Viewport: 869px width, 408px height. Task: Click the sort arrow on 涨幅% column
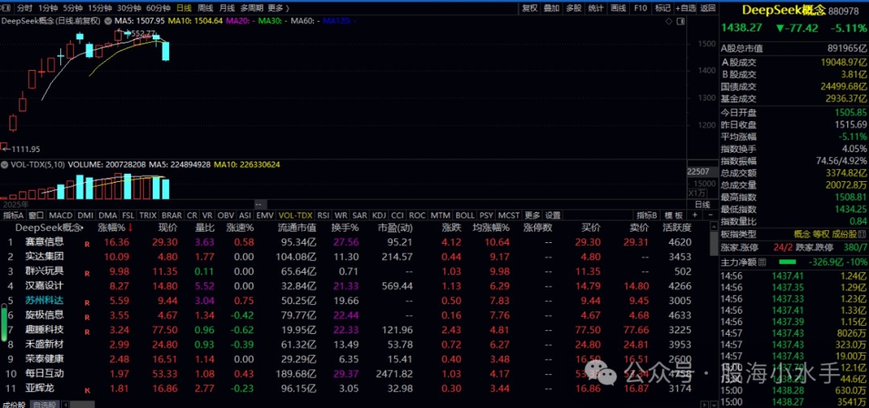tap(130, 228)
